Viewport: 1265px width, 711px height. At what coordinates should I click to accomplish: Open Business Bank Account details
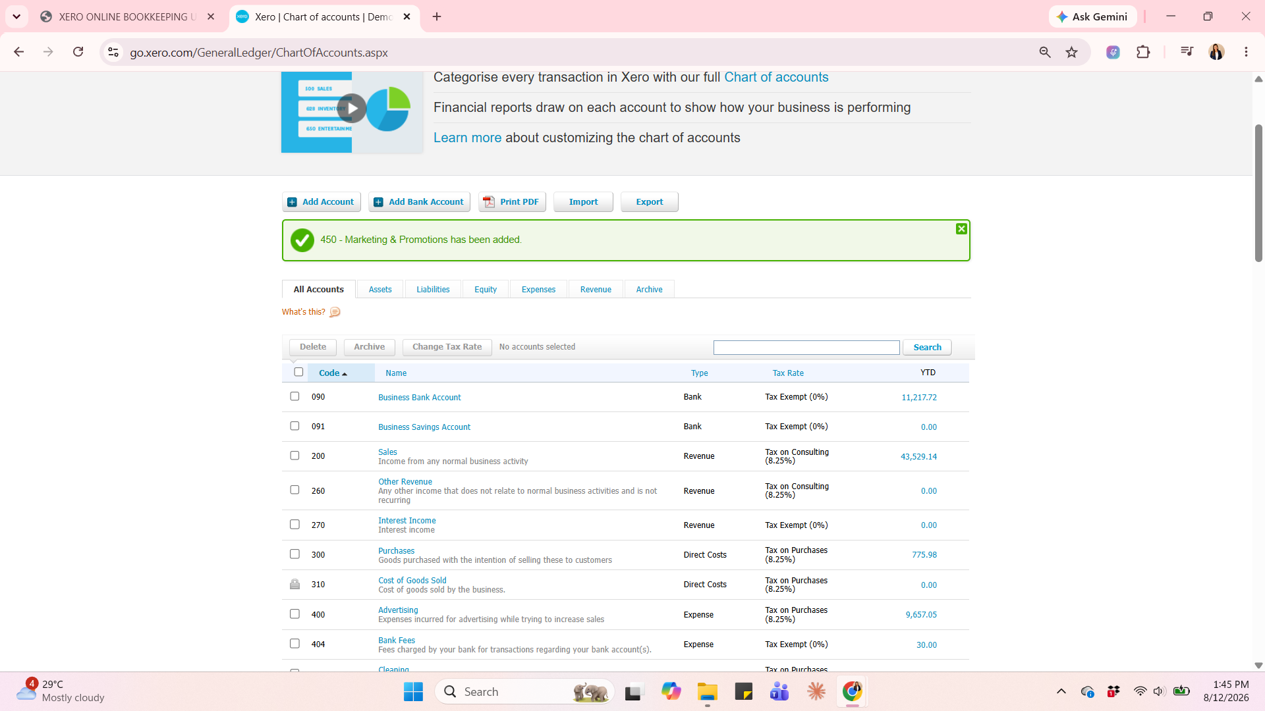pos(419,398)
